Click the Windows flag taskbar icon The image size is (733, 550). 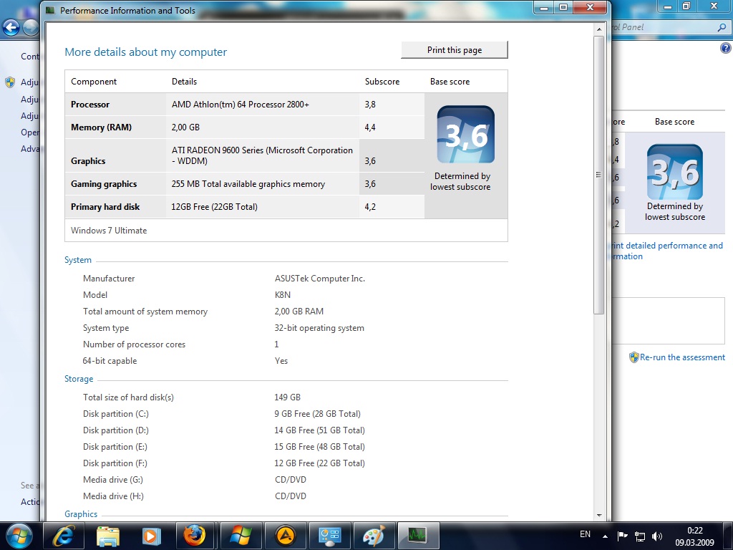coord(240,536)
